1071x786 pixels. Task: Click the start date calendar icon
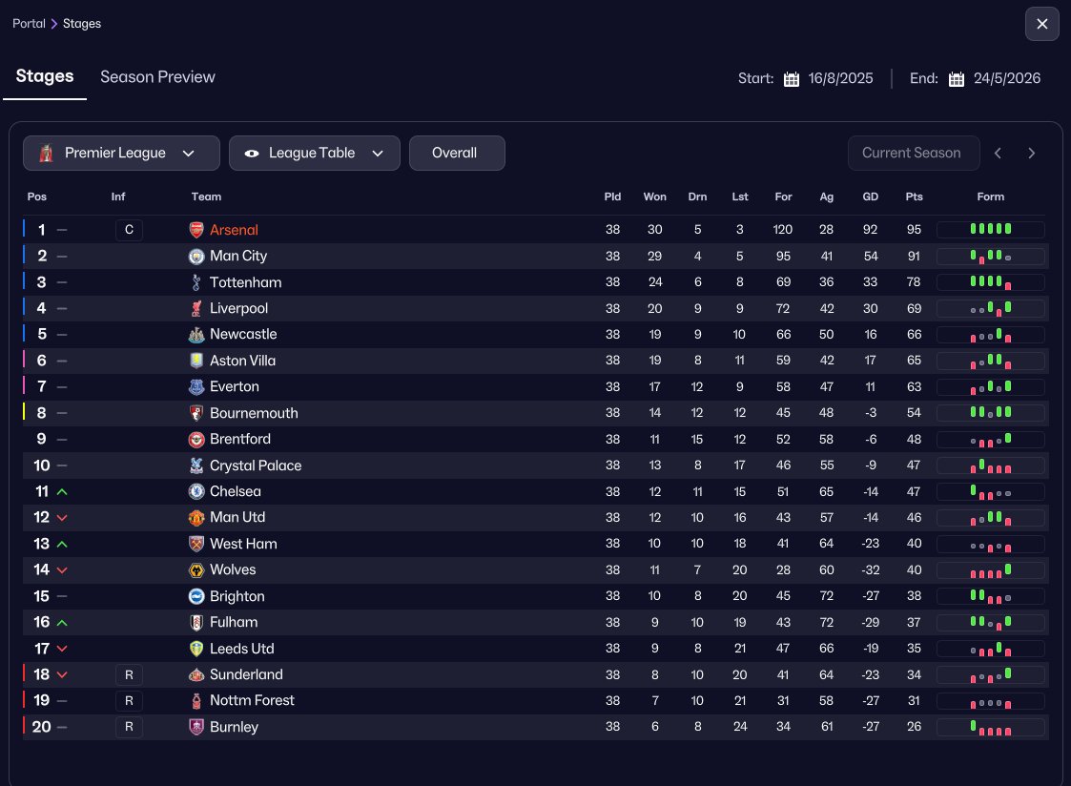click(x=792, y=79)
